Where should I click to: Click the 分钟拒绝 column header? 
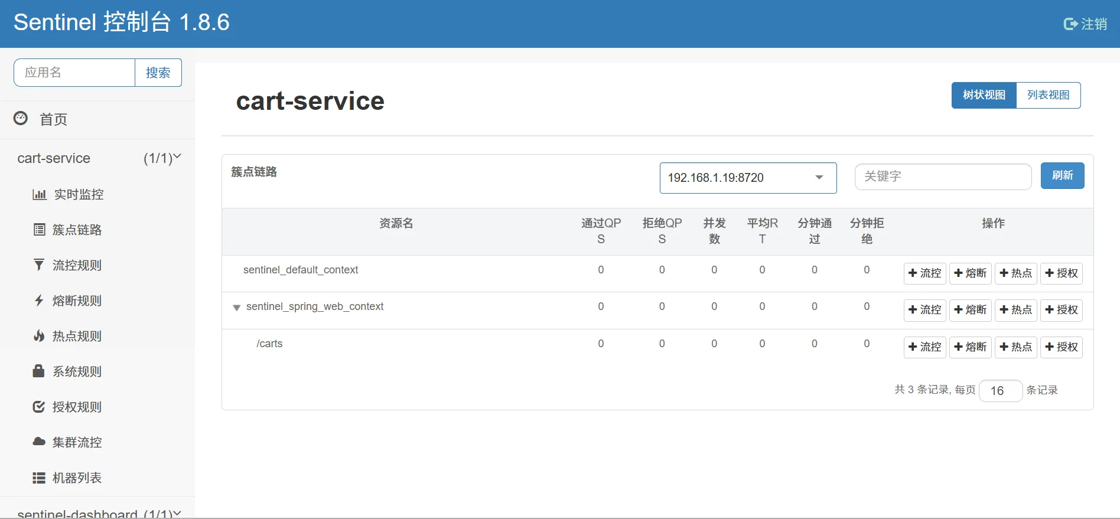pos(867,231)
